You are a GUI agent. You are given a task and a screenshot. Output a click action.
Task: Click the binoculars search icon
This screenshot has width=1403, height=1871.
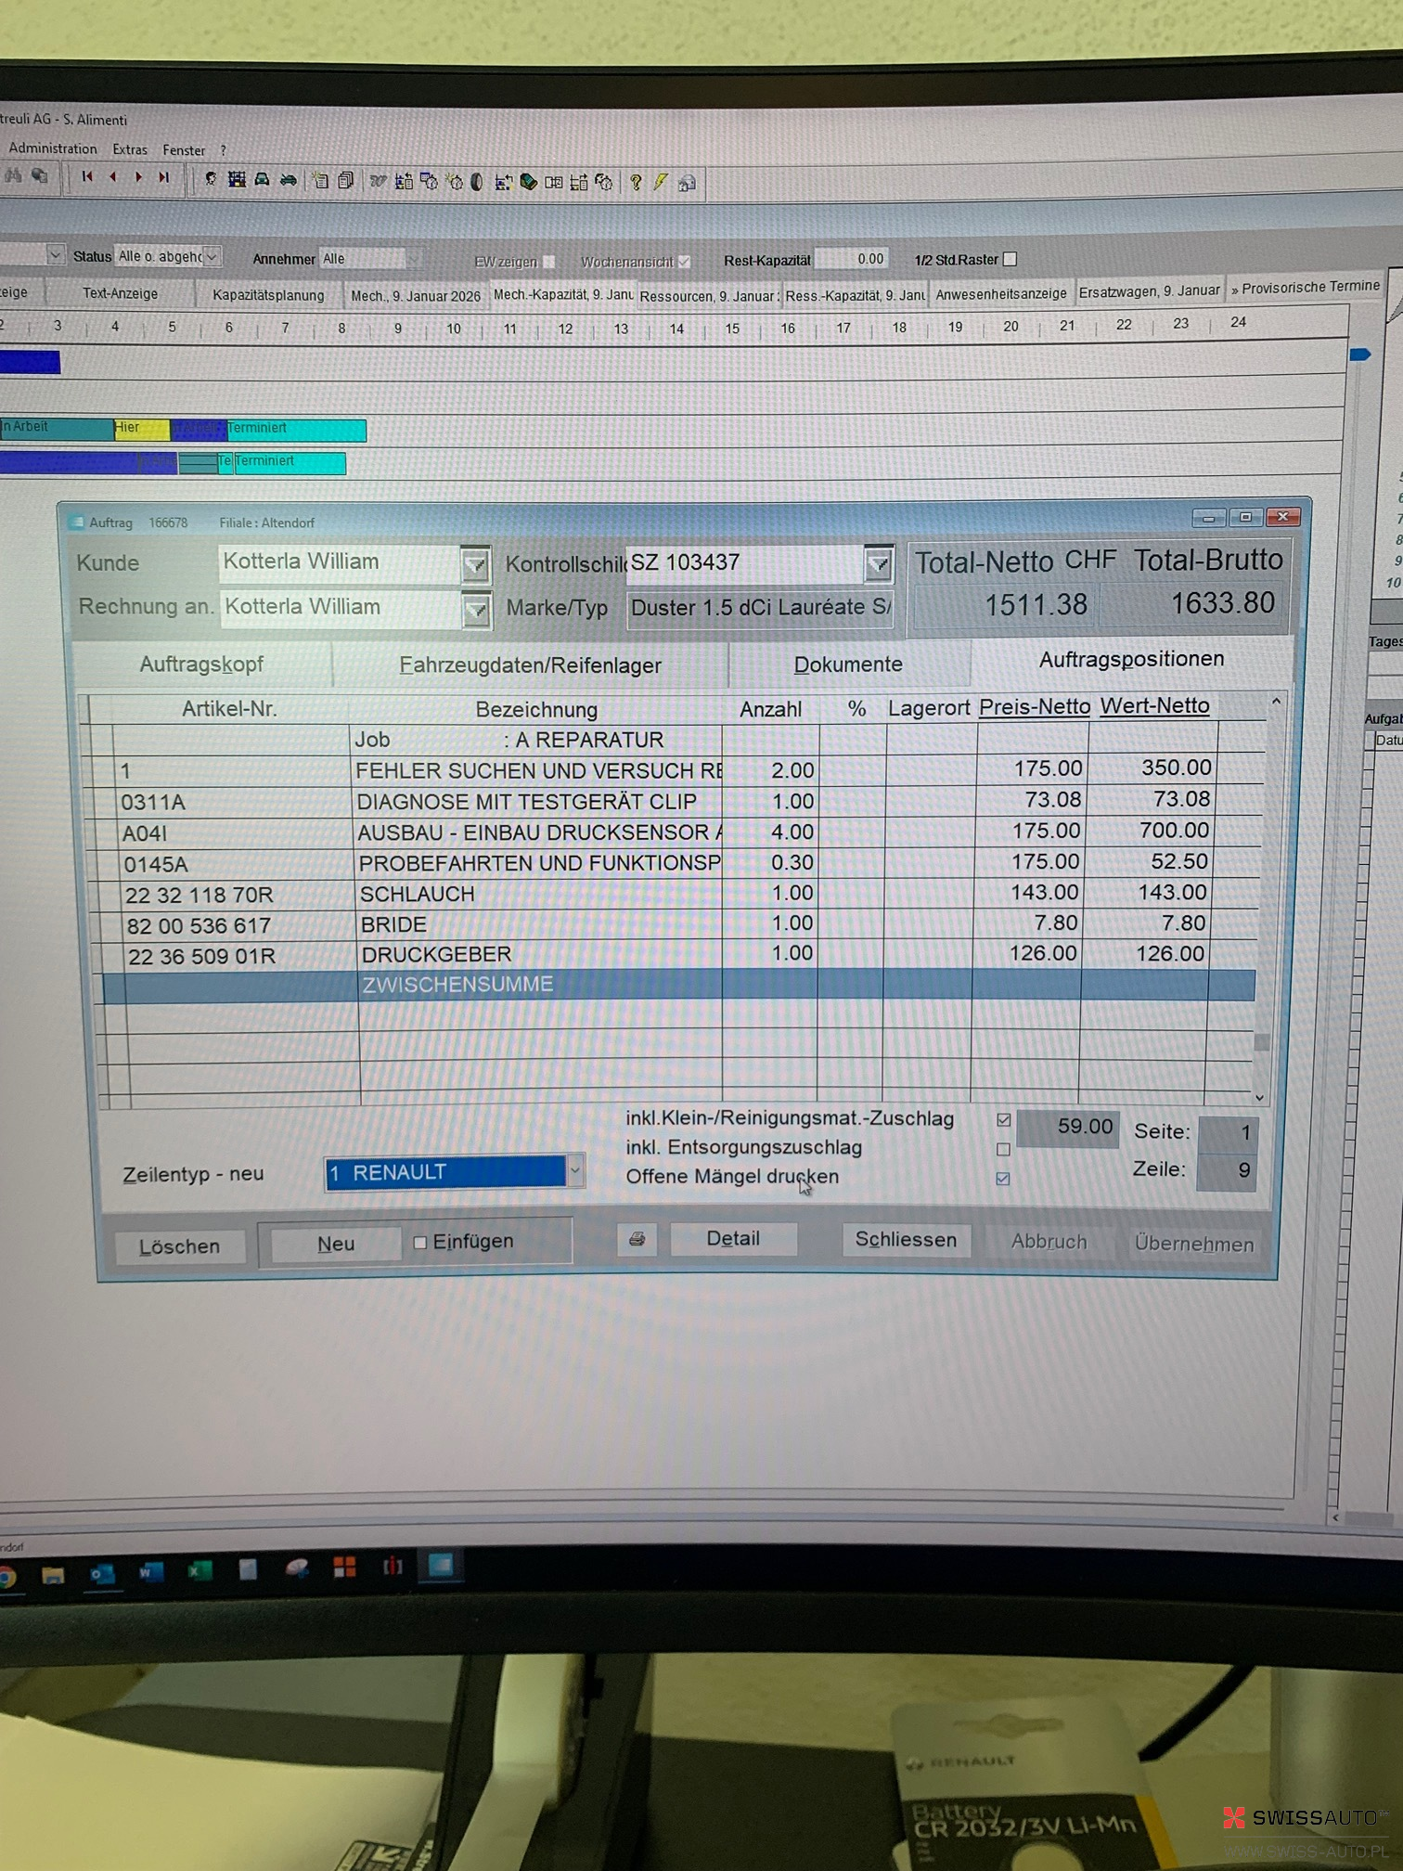point(14,175)
